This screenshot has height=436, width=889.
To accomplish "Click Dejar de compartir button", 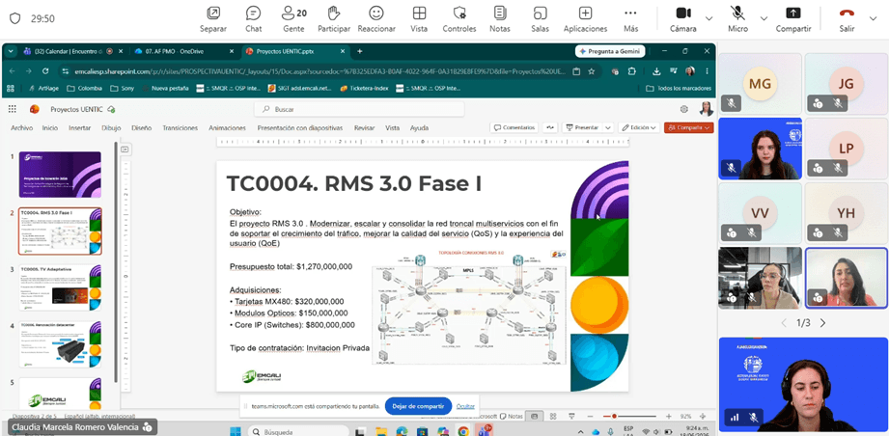I will (418, 406).
